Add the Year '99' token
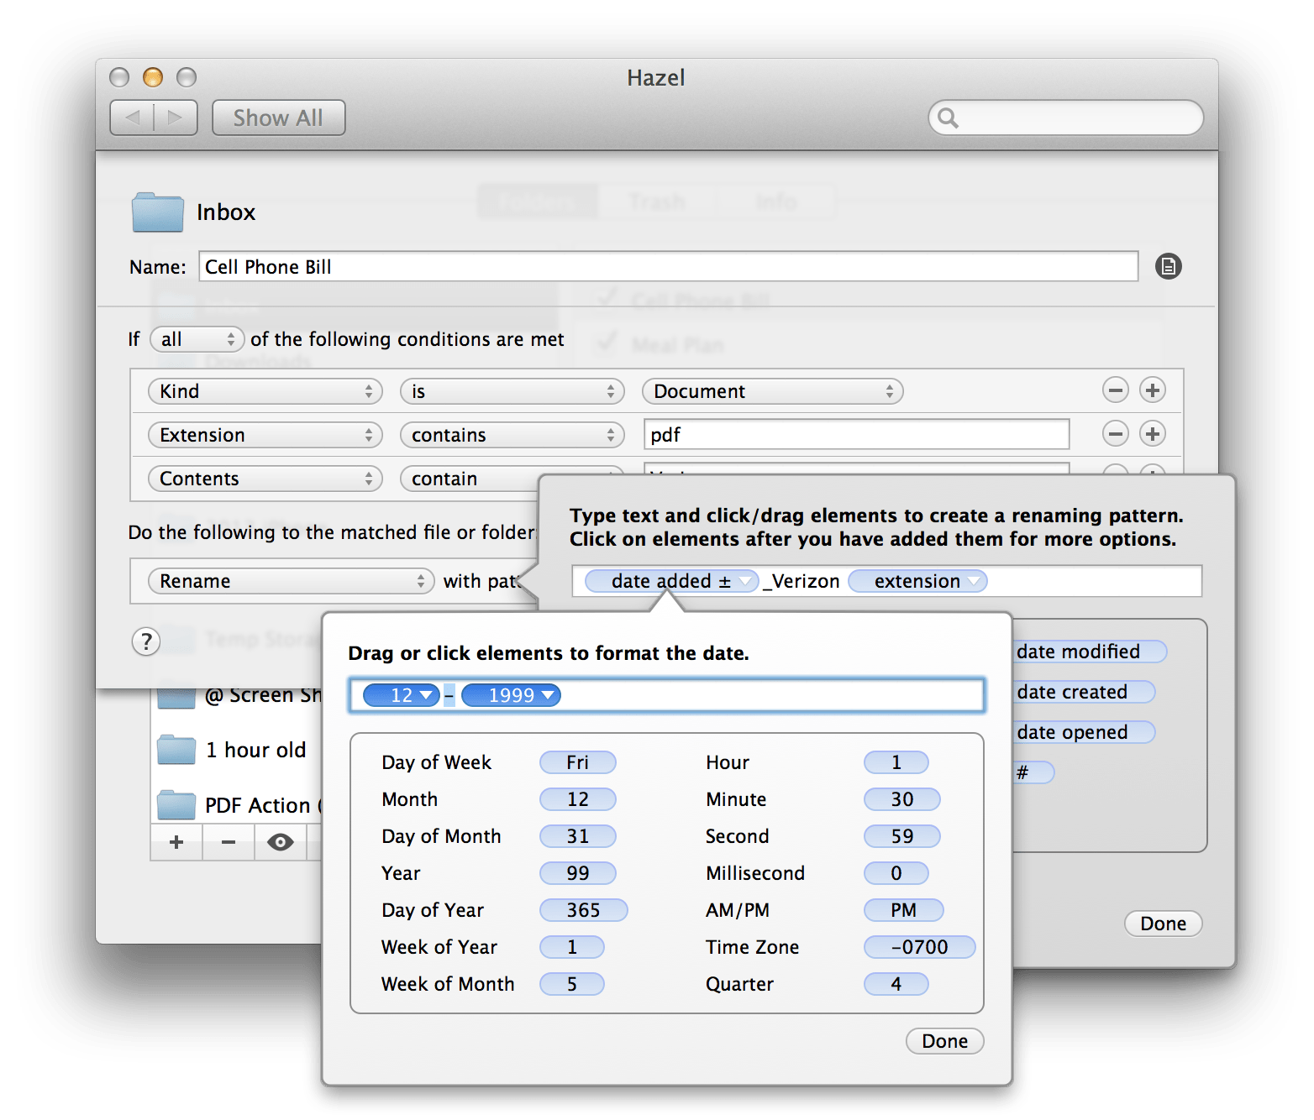 (577, 873)
